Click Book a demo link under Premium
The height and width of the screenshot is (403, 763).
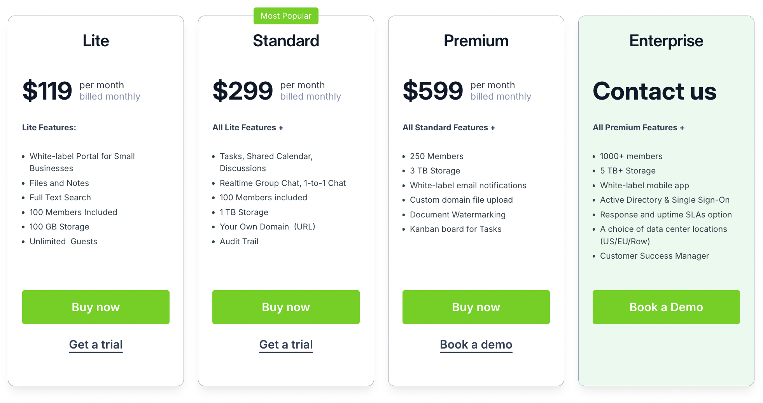[476, 344]
